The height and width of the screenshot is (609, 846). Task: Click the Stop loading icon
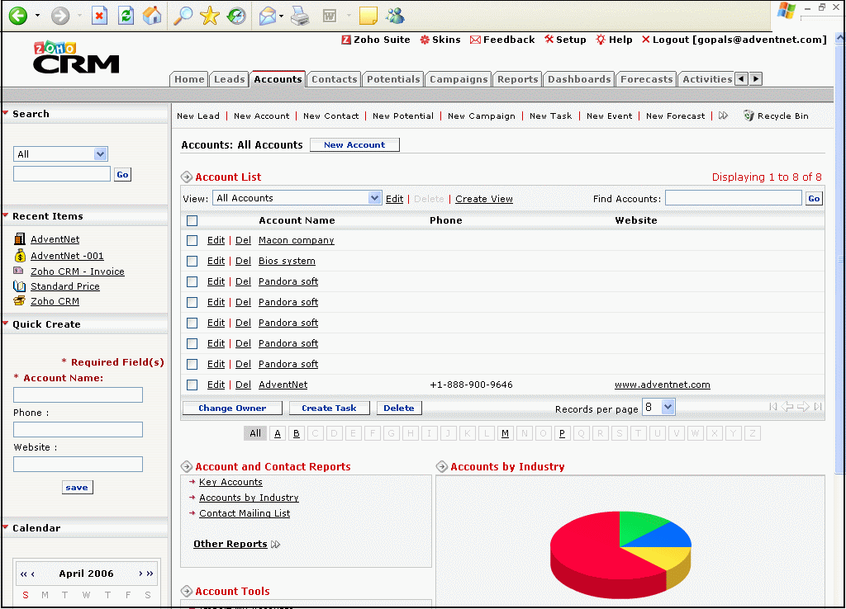tap(99, 16)
